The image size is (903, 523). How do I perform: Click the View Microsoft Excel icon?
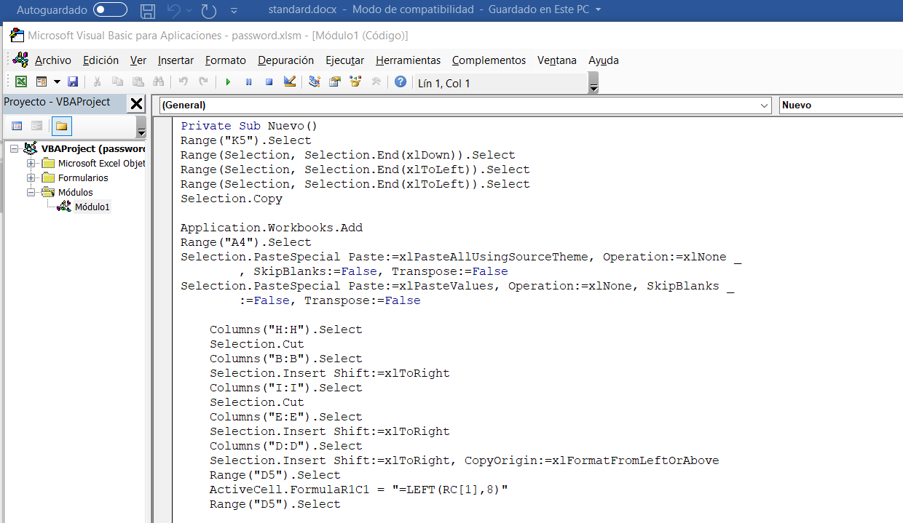[21, 82]
